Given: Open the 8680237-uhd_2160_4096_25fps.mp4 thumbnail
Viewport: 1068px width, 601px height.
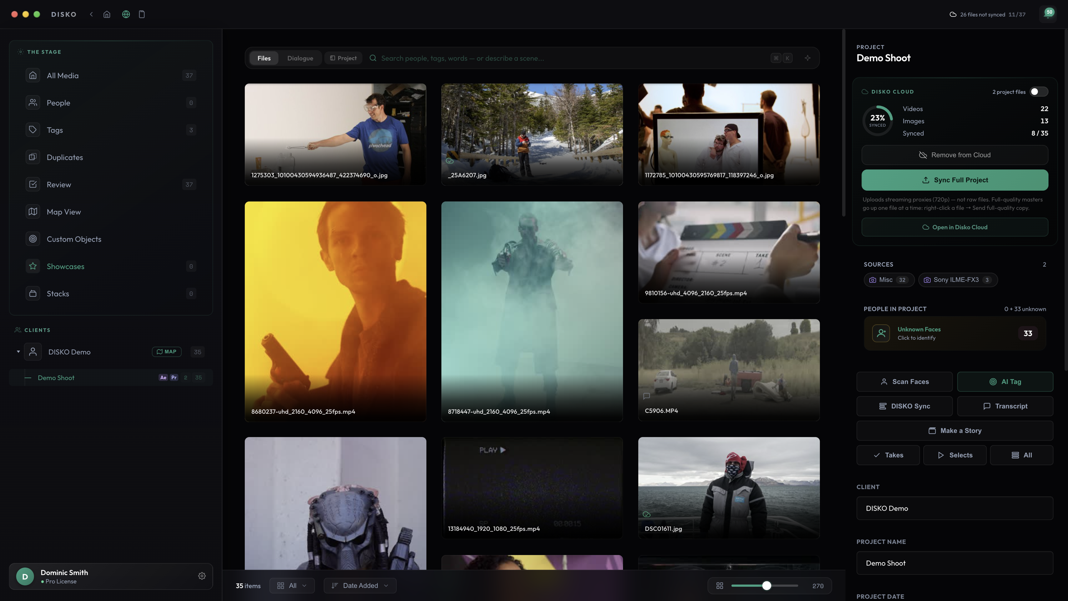Looking at the screenshot, I should [335, 311].
